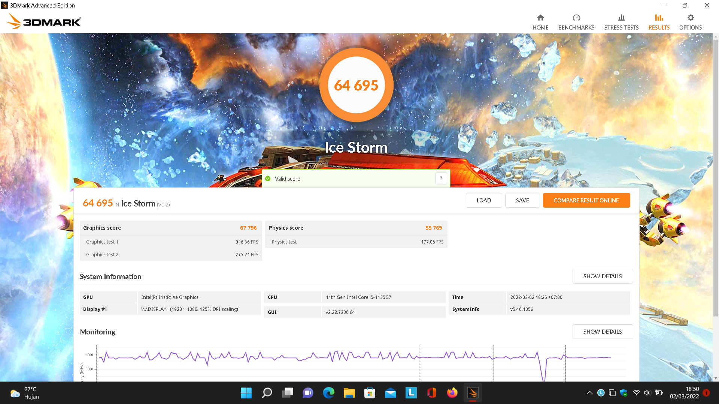The image size is (719, 404).
Task: Open the OPTIONS tab
Action: pyautogui.click(x=691, y=22)
